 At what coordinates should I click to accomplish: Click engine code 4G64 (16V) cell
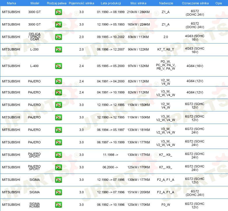pos(195,66)
